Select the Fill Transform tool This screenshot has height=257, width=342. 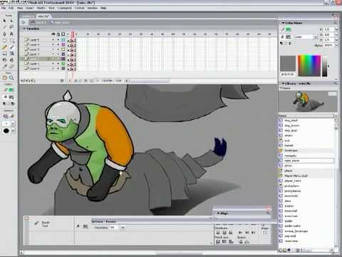pyautogui.click(x=11, y=54)
